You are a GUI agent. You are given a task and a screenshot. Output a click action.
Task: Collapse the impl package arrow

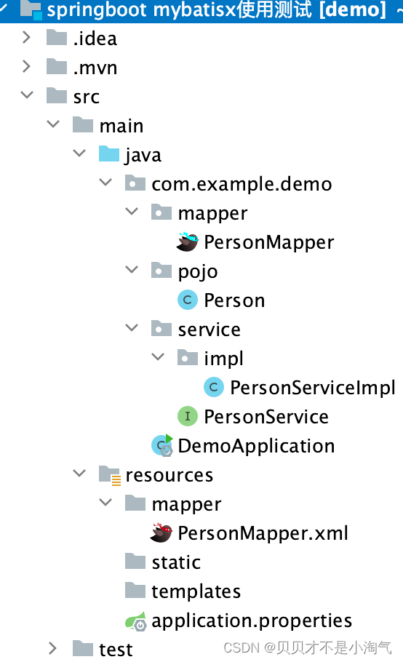pos(158,356)
